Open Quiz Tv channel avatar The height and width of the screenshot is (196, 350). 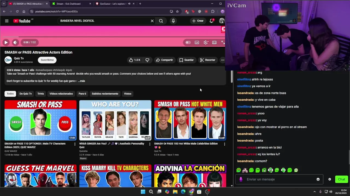tap(8, 60)
